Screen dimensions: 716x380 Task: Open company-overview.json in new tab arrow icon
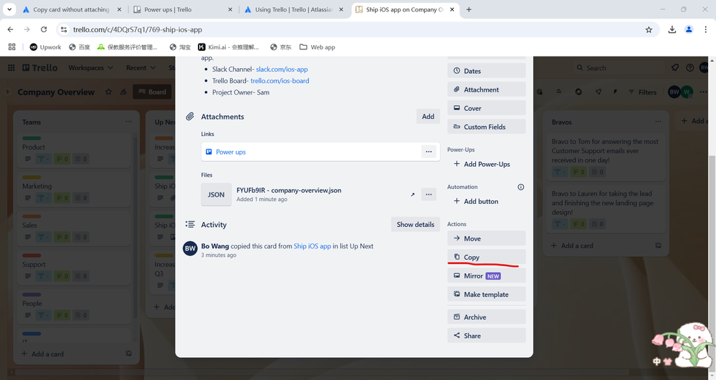click(x=412, y=195)
